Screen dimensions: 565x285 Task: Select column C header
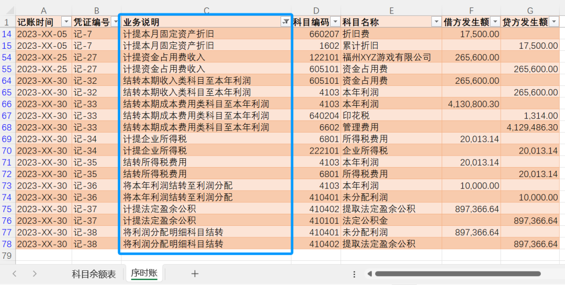(x=206, y=11)
